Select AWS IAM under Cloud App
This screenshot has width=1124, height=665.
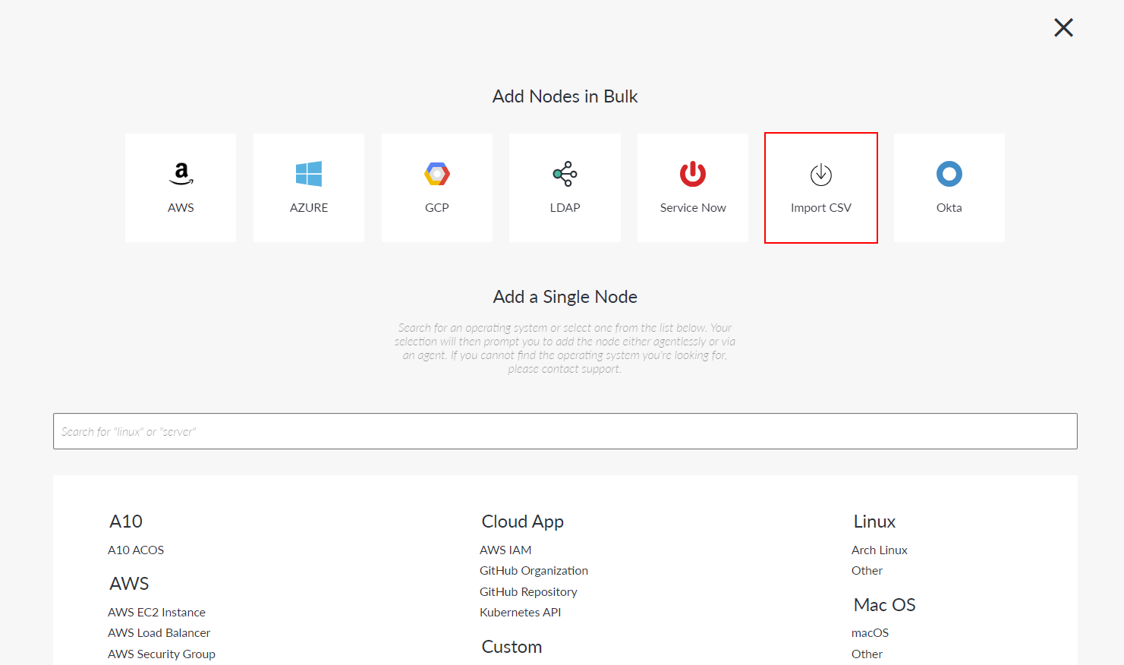pos(505,550)
